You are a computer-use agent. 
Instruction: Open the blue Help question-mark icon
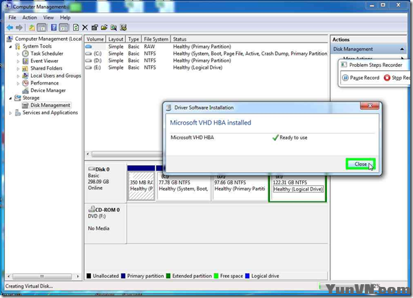[x=54, y=28]
